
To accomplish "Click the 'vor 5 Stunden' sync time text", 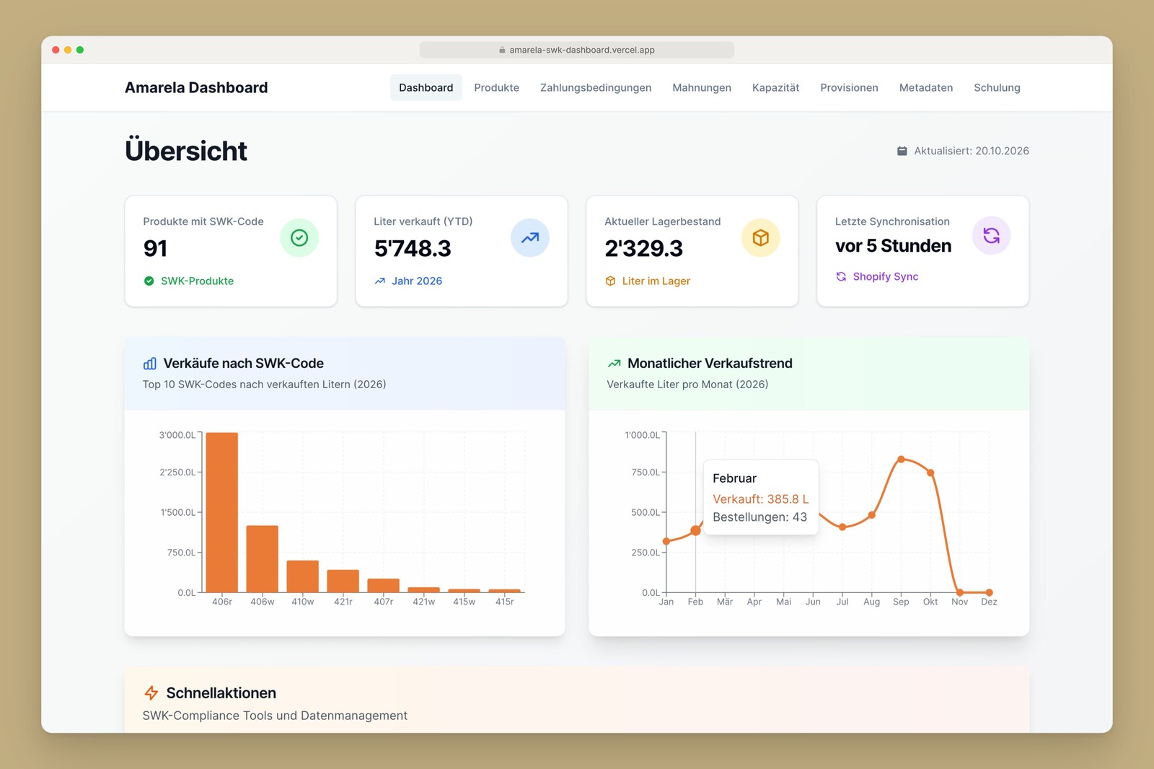I will (x=893, y=246).
